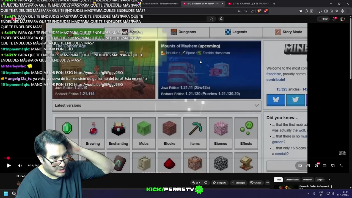Switch to theater mode in player
352x198 pixels.
324,166
